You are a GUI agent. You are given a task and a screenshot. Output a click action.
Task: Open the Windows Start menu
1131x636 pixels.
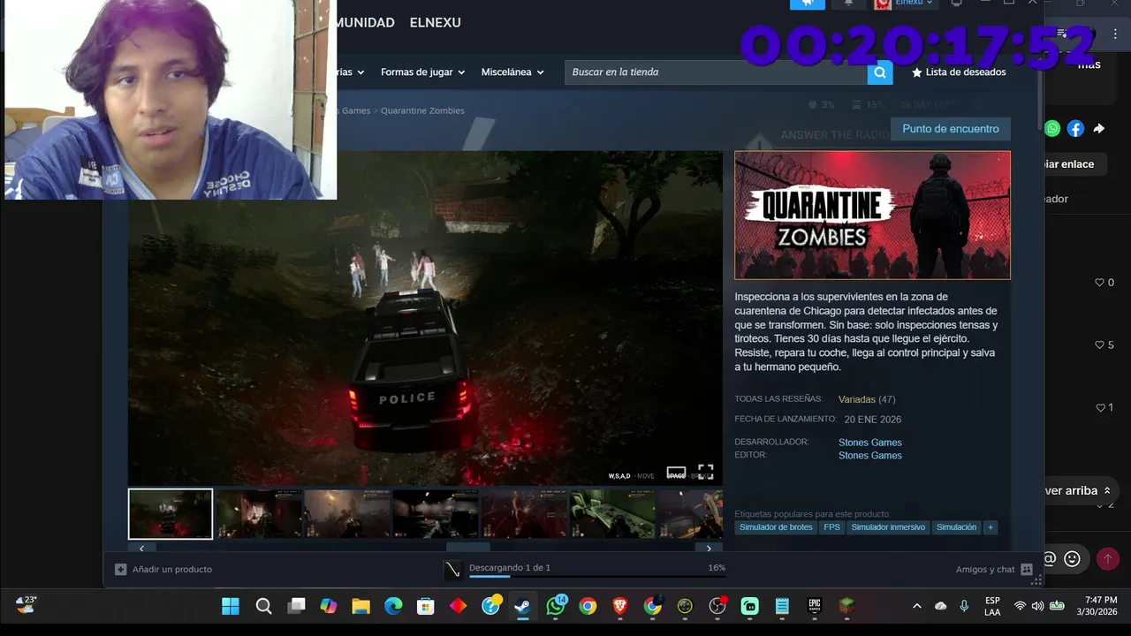(231, 606)
